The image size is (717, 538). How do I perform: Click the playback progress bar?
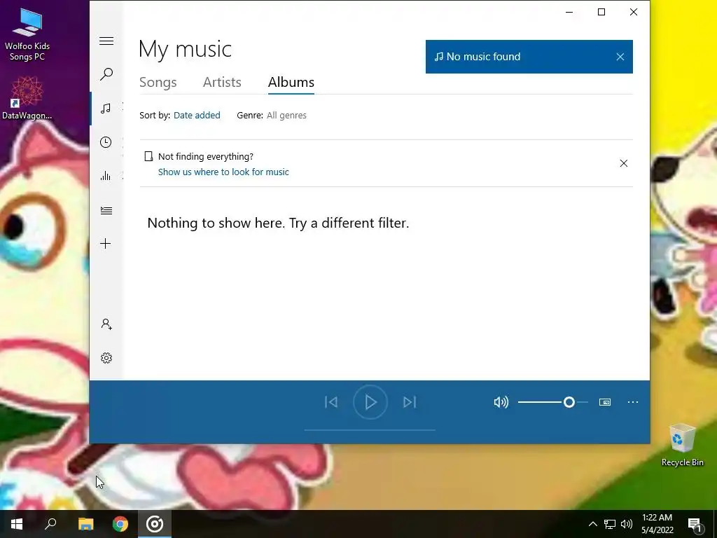click(370, 430)
